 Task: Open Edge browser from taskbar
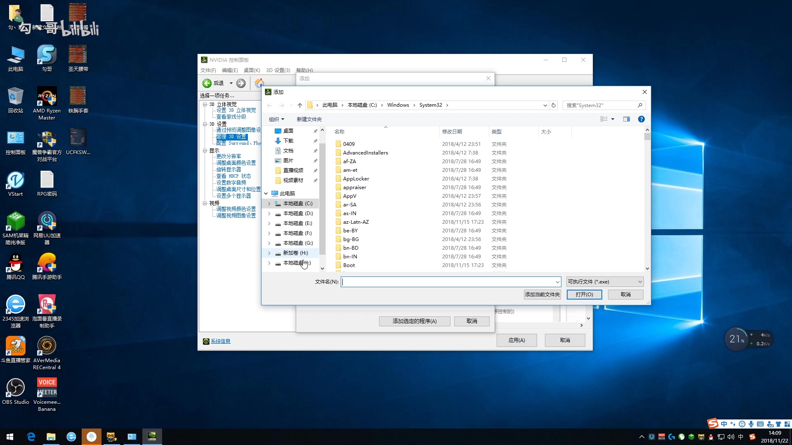point(31,437)
